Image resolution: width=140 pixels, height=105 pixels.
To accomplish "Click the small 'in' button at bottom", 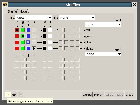I will click(x=20, y=95).
